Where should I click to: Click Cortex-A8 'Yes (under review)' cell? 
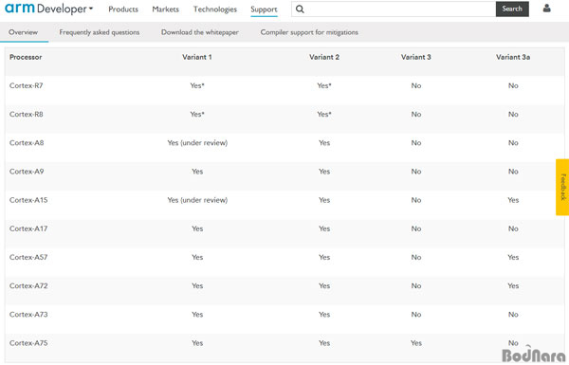[197, 143]
